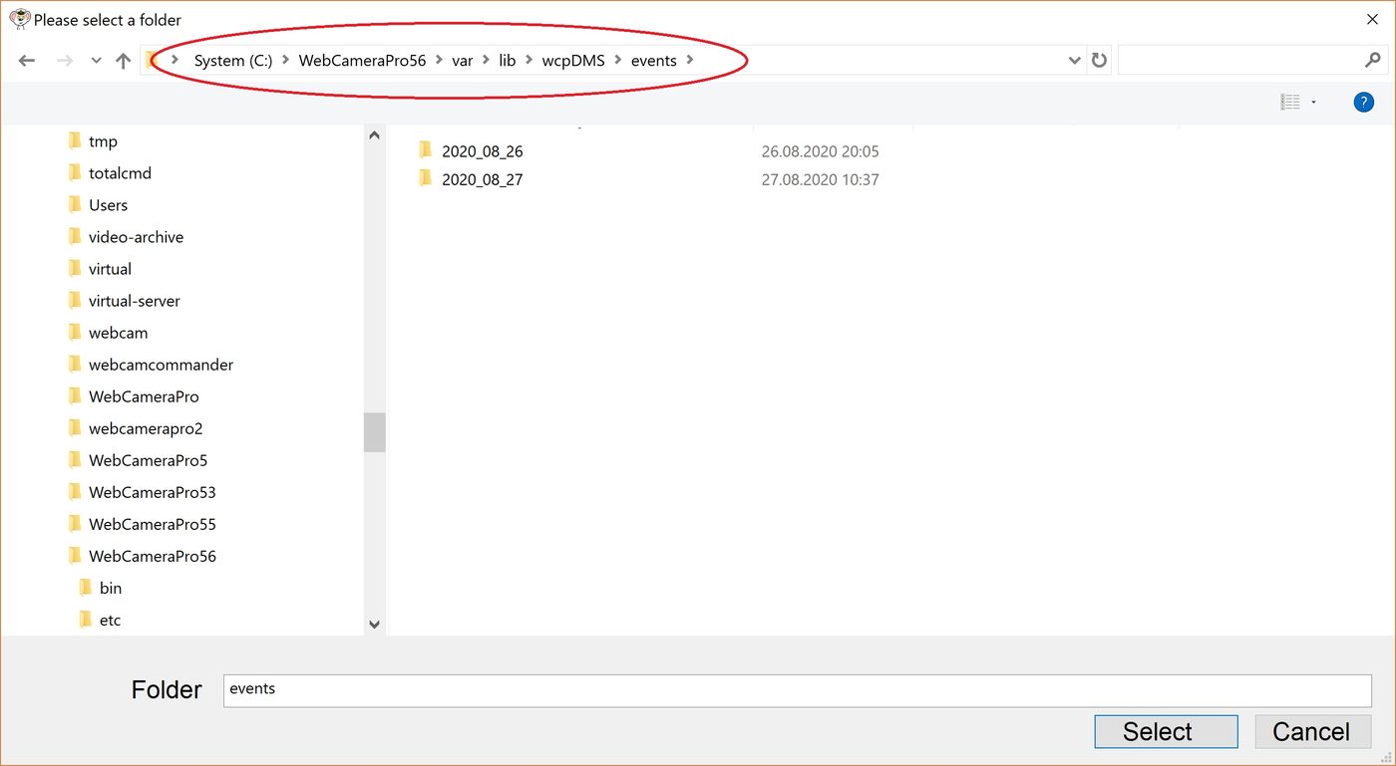Click var in the breadcrumb path

[462, 61]
